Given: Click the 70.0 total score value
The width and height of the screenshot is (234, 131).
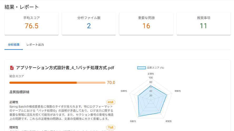Looking at the screenshot, I should (x=111, y=83).
